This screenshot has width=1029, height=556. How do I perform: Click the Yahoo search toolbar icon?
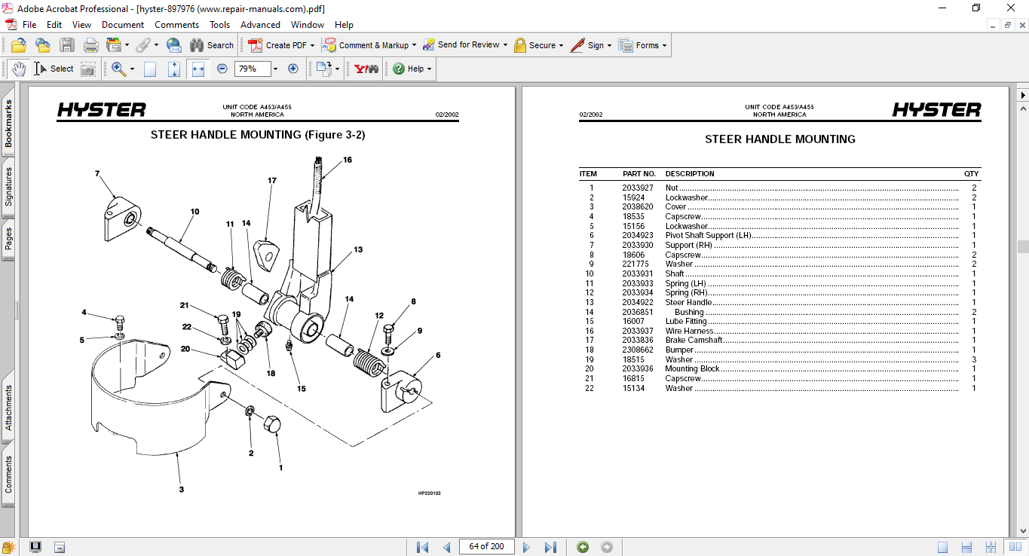pyautogui.click(x=366, y=69)
